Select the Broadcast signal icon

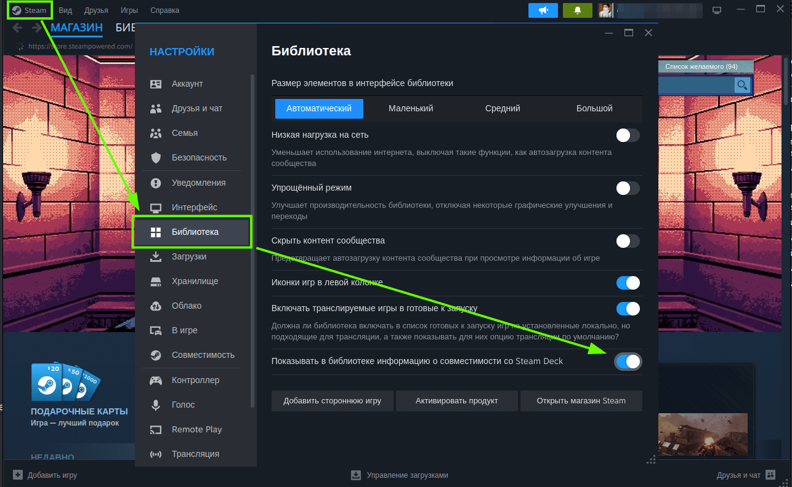pos(156,454)
